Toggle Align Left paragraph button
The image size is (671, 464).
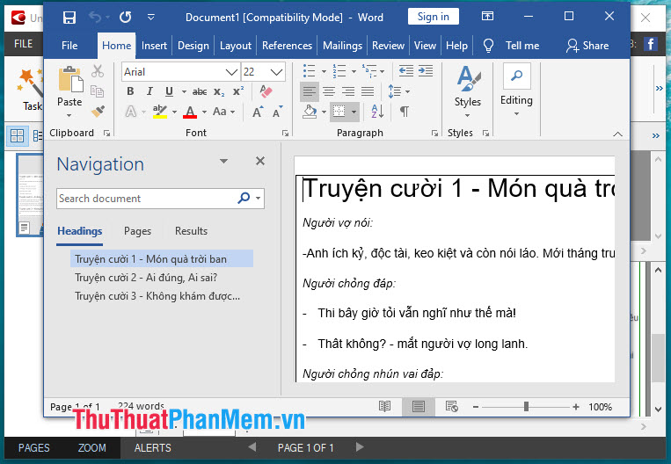pos(309,91)
